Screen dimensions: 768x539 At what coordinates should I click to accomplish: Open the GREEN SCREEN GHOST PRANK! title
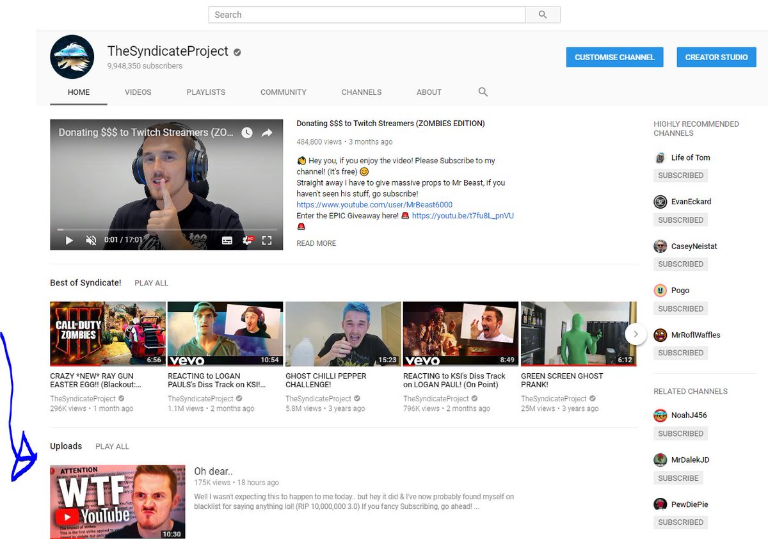(562, 380)
